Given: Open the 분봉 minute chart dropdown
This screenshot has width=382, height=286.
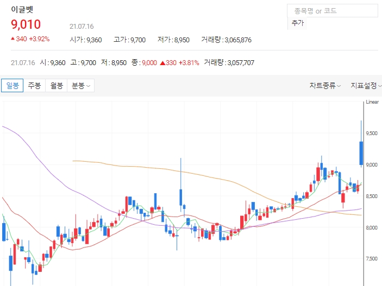Looking at the screenshot, I should coord(80,85).
